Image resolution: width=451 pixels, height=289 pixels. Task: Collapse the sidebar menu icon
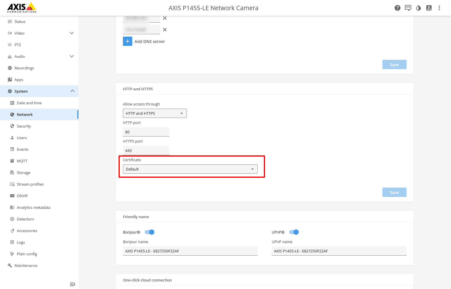73,284
